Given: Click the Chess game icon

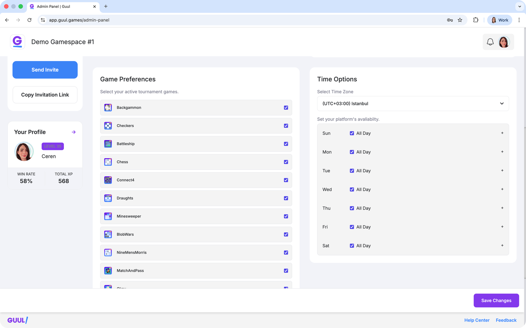Looking at the screenshot, I should [x=108, y=162].
